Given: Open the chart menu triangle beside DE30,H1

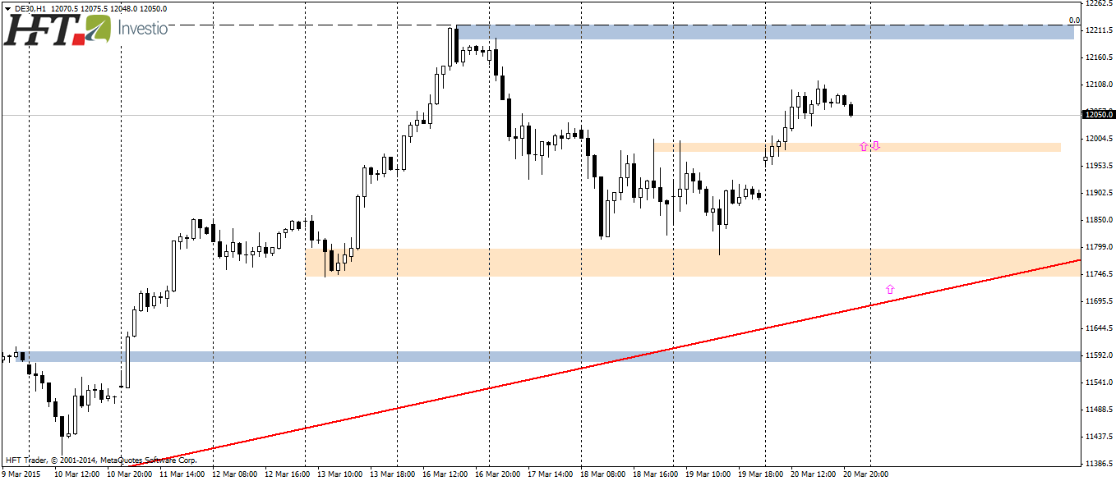Looking at the screenshot, I should point(7,8).
